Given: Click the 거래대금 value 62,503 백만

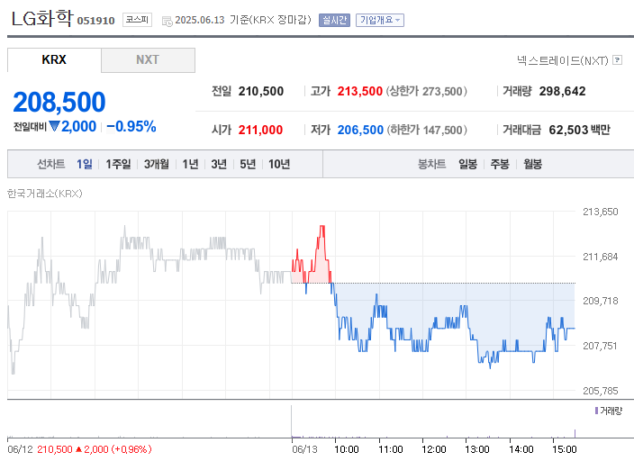Looking at the screenshot, I should (579, 131).
